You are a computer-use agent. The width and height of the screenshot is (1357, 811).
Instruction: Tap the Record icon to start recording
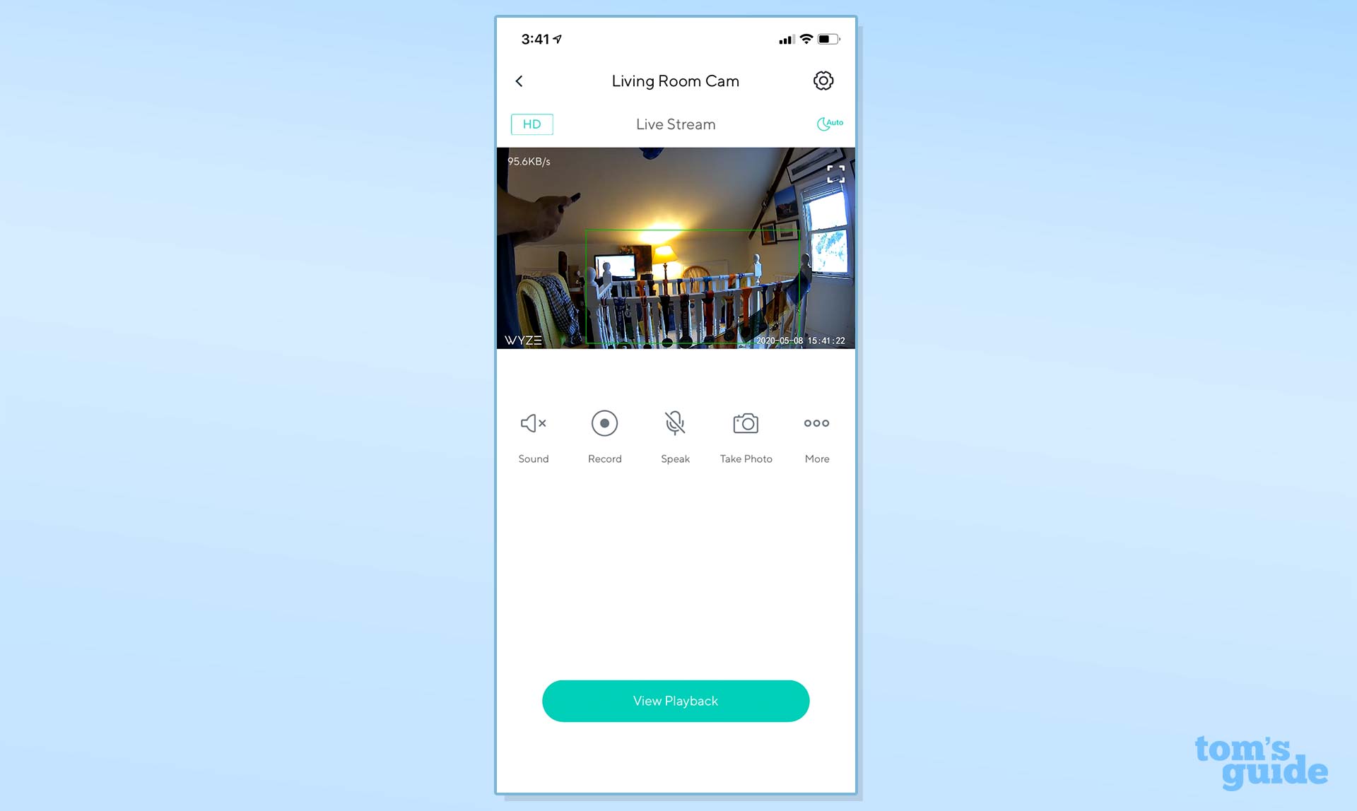pos(604,423)
